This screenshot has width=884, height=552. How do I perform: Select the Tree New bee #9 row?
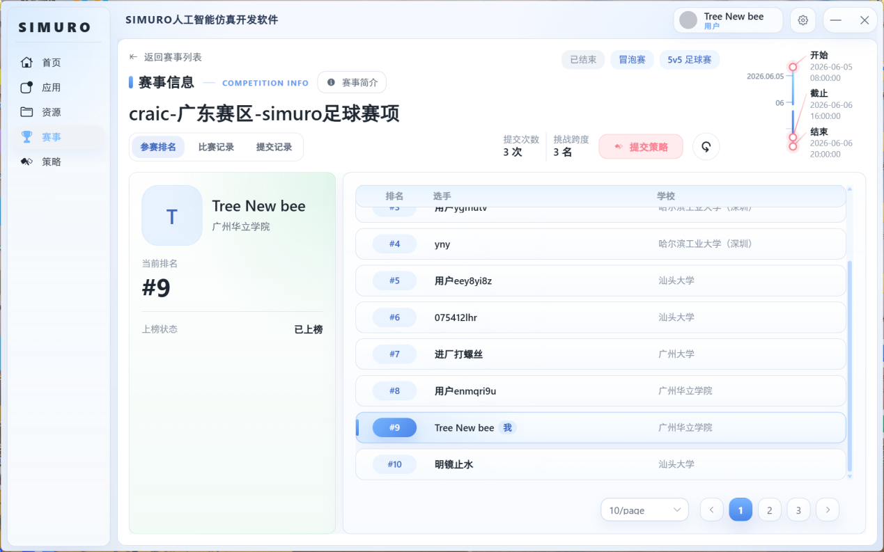600,427
